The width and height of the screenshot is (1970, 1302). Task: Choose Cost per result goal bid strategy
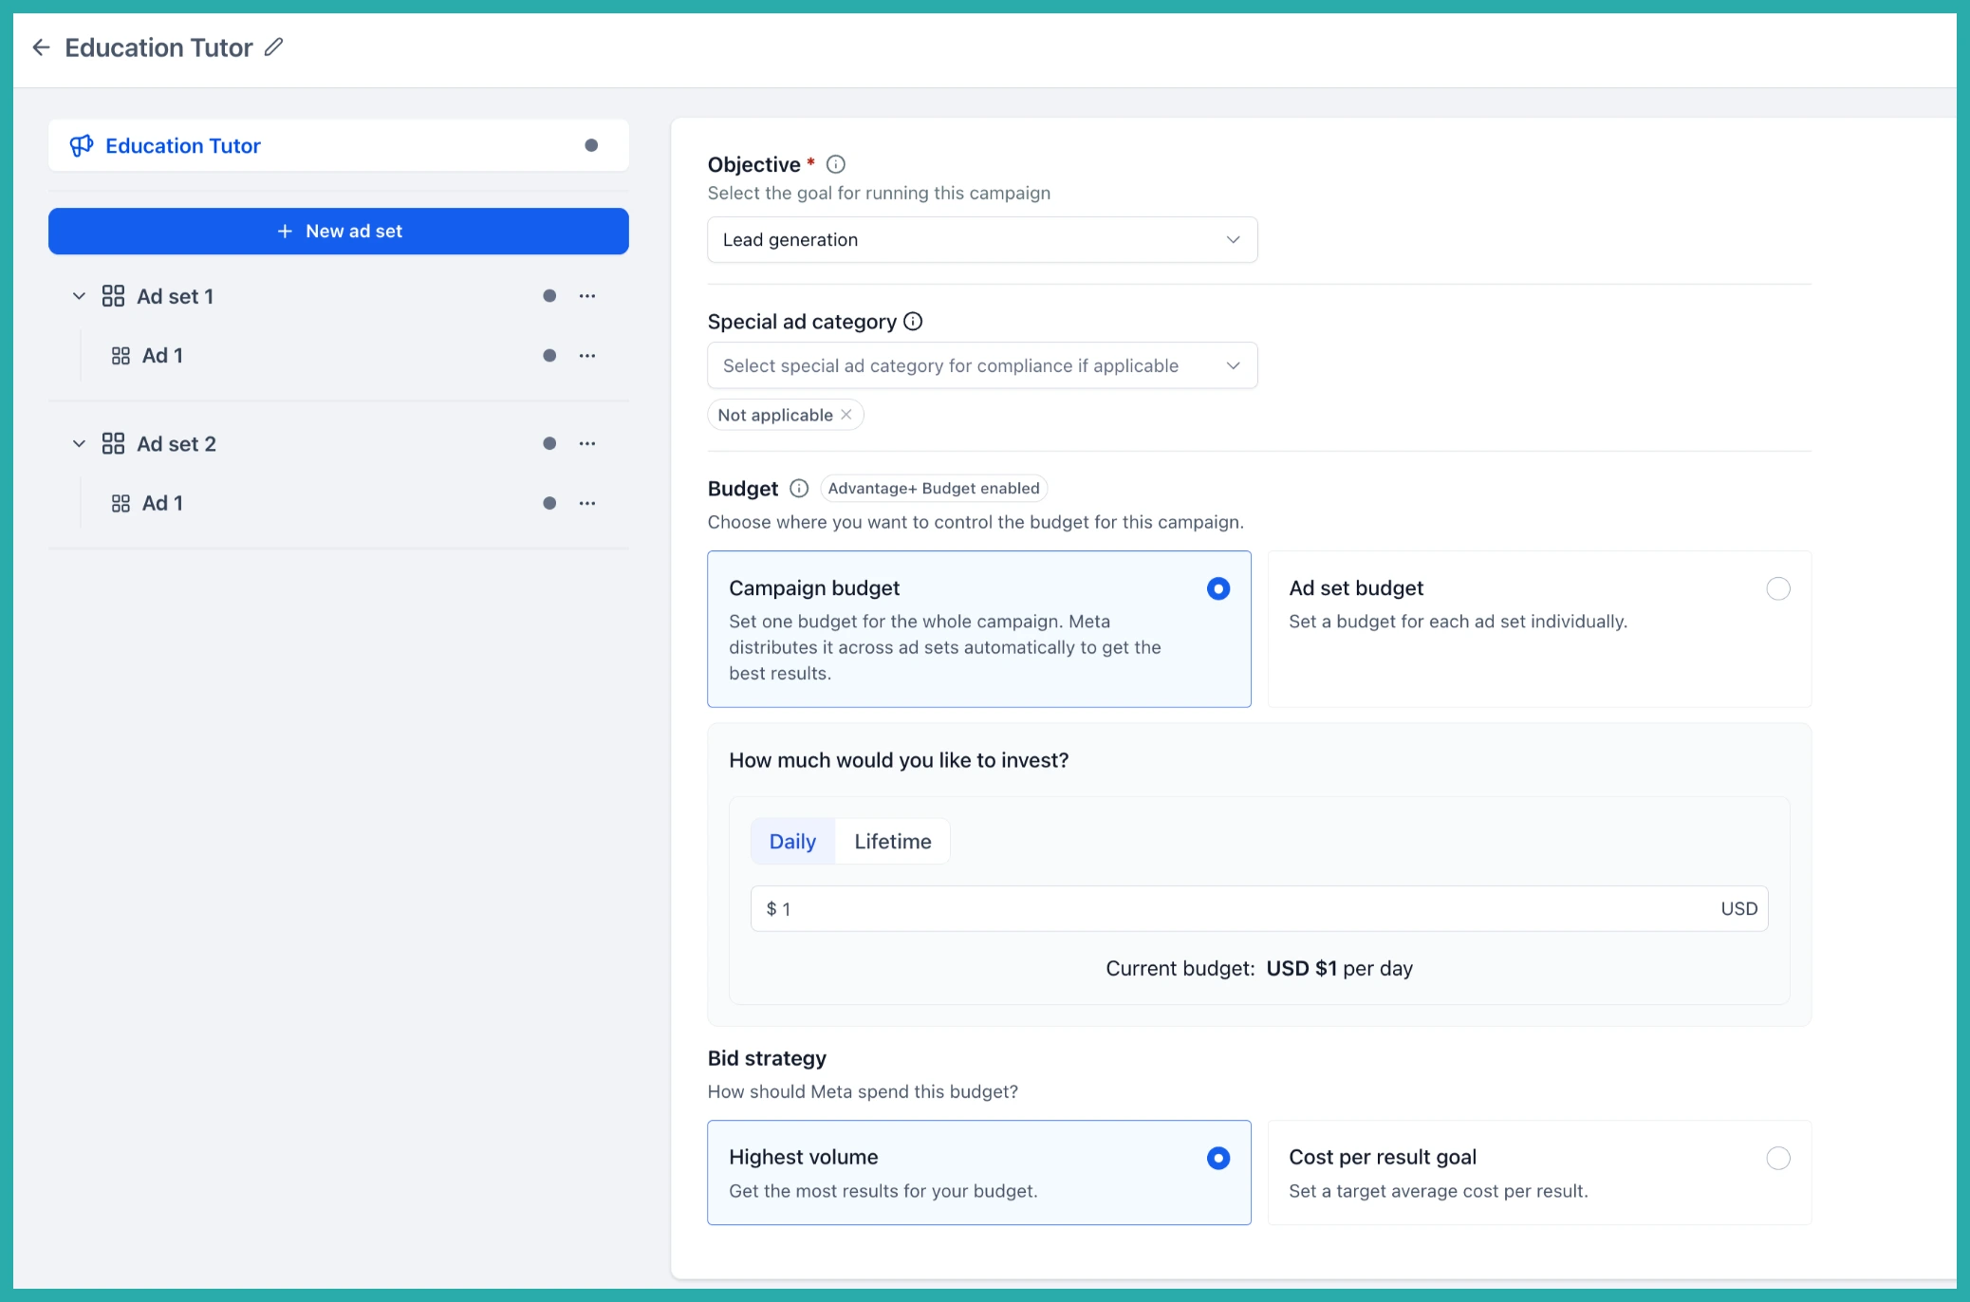point(1539,1173)
